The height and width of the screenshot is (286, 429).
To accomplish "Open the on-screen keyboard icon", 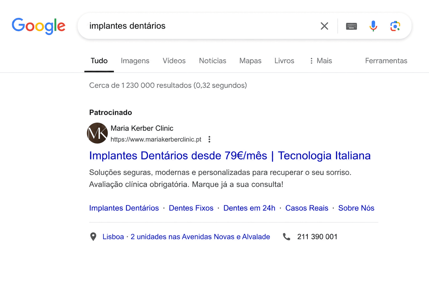I will [351, 26].
